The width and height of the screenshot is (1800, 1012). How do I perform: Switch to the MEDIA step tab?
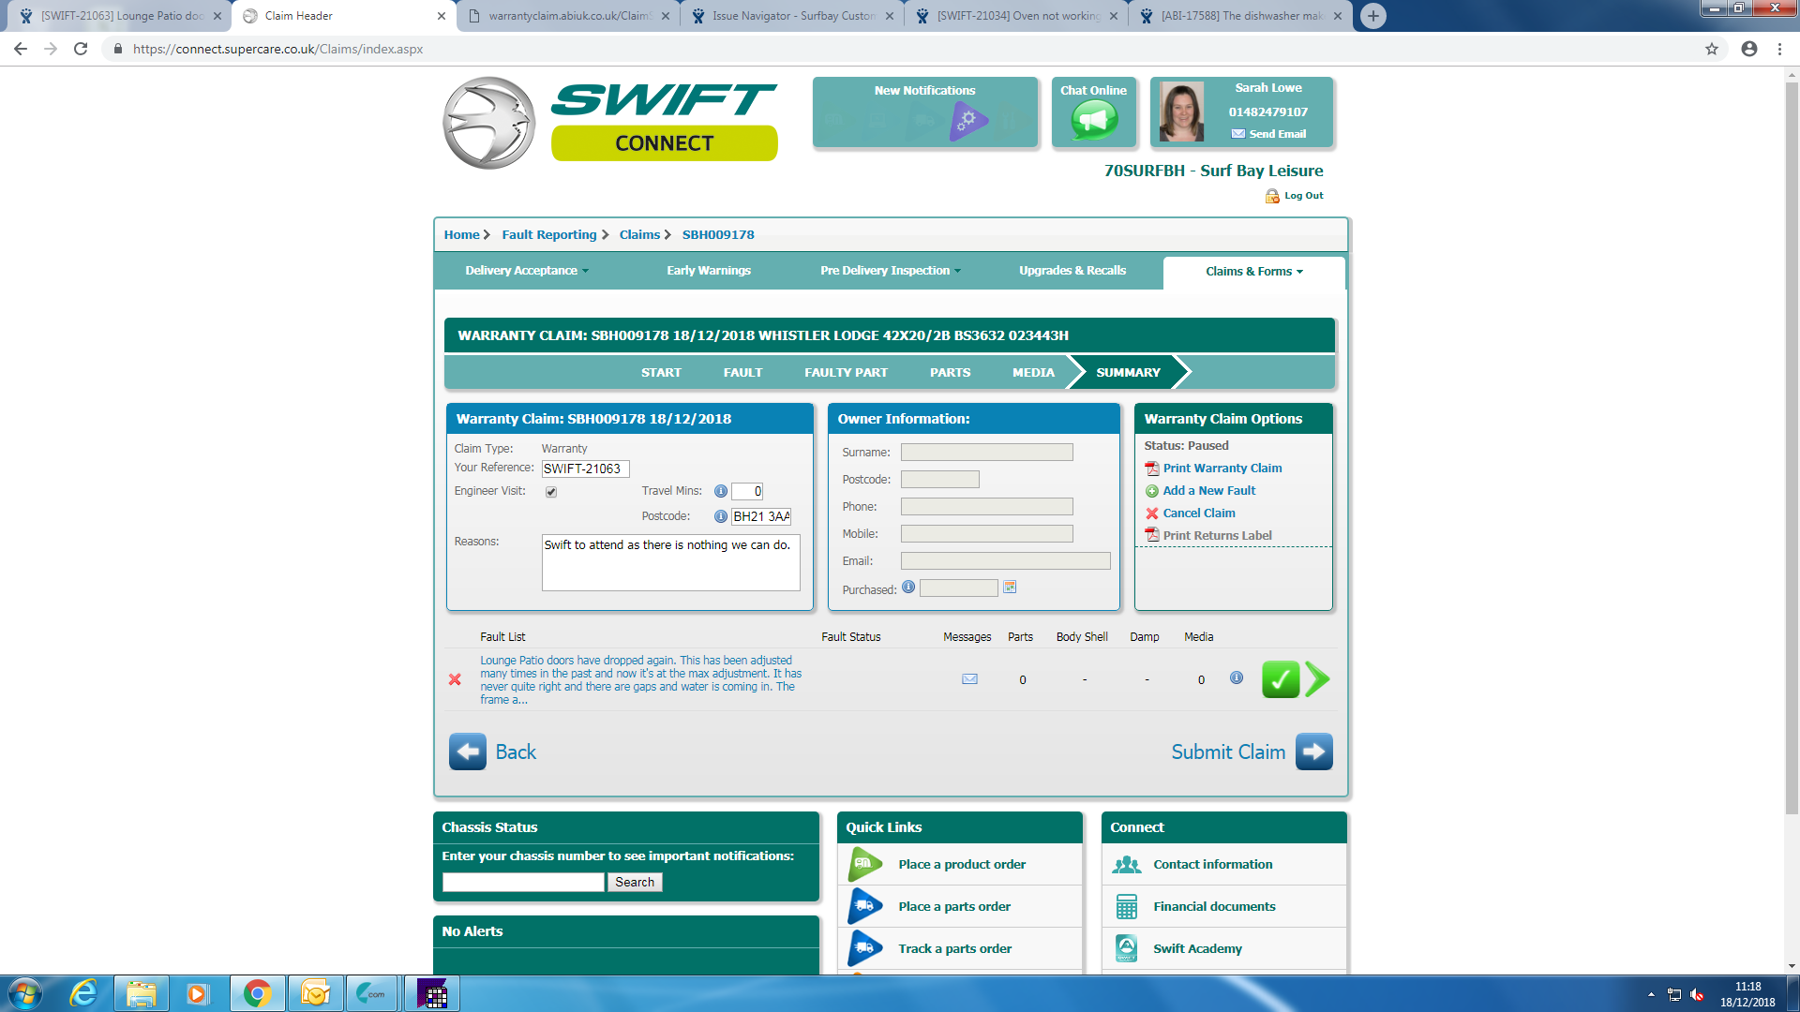click(x=1033, y=372)
